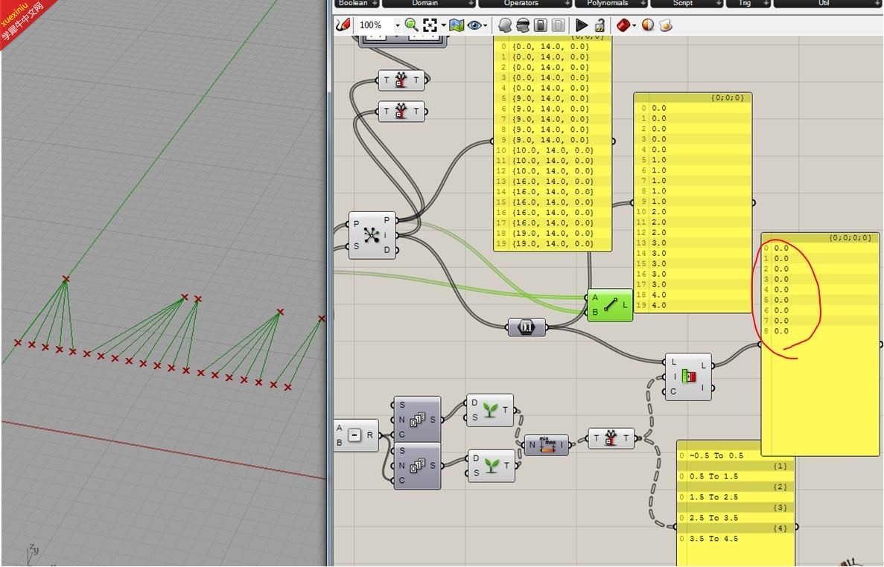Click the blindfolded head preview icon
This screenshot has width=884, height=567.
click(523, 25)
